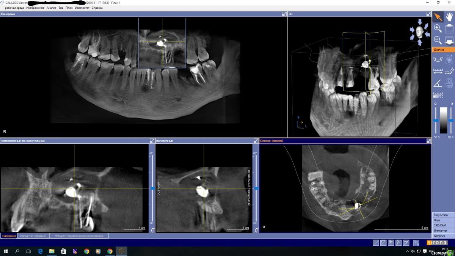Image resolution: width=455 pixels, height=256 pixels.
Task: Activate the hand pan tool
Action: coord(449,17)
